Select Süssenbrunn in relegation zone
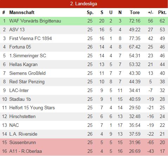 22,143
